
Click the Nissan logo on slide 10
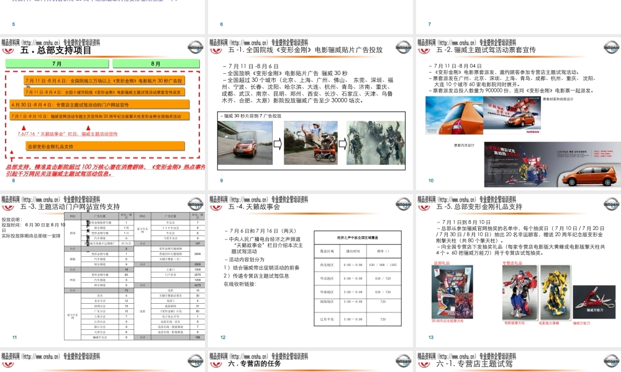[612, 47]
